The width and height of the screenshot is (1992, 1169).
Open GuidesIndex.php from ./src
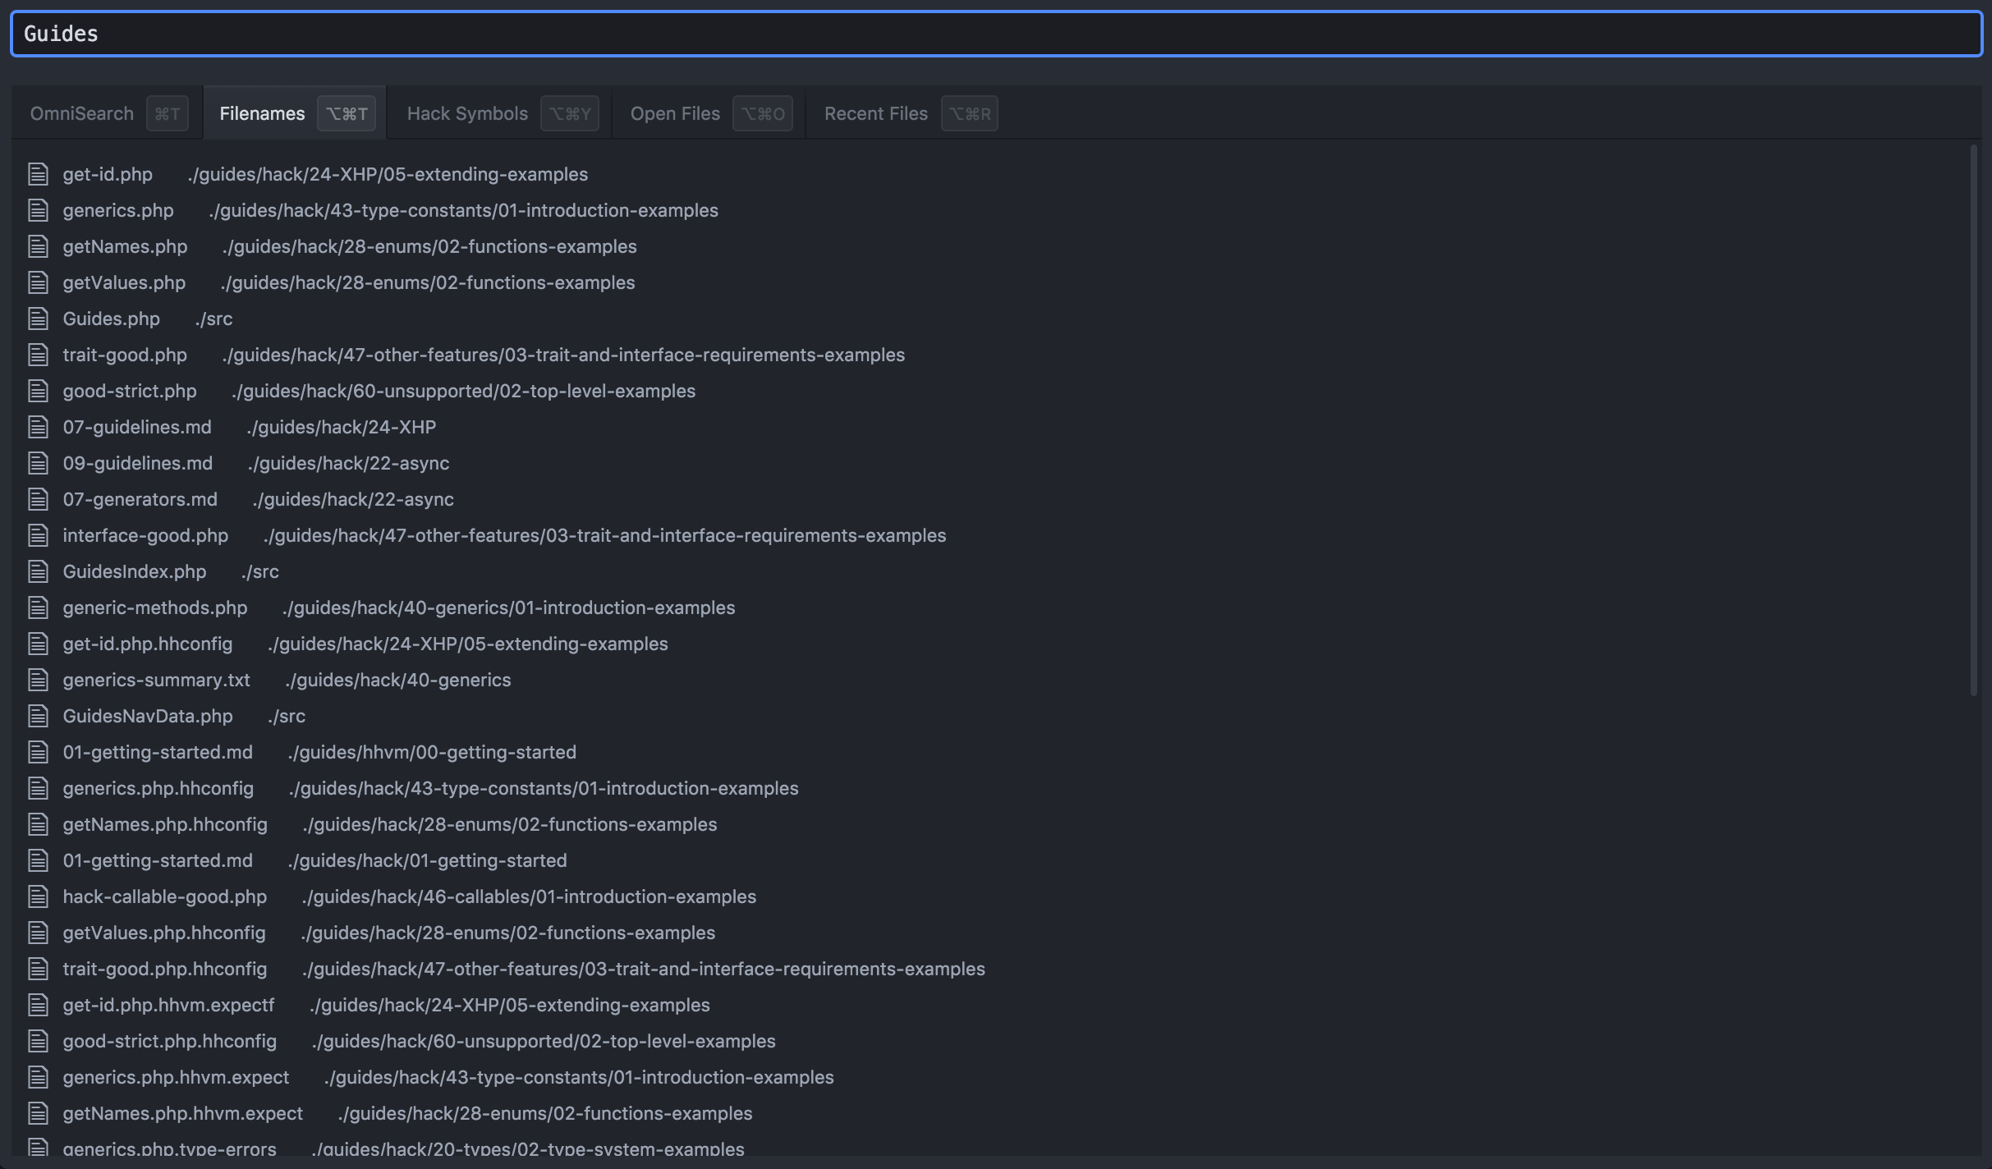pyautogui.click(x=989, y=571)
